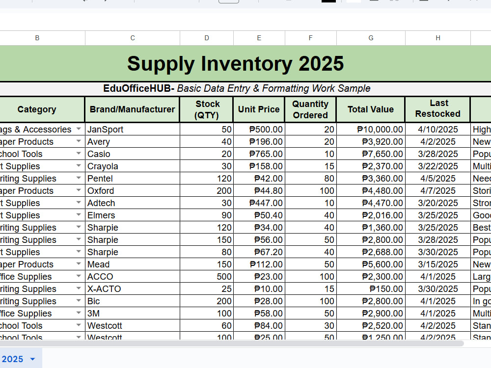Click the Casio brand cell

(x=133, y=154)
